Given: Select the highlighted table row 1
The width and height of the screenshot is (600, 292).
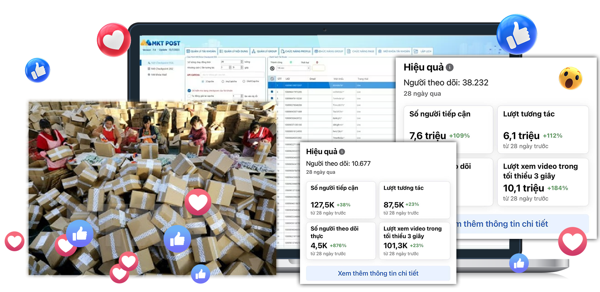Looking at the screenshot, I should pos(332,85).
